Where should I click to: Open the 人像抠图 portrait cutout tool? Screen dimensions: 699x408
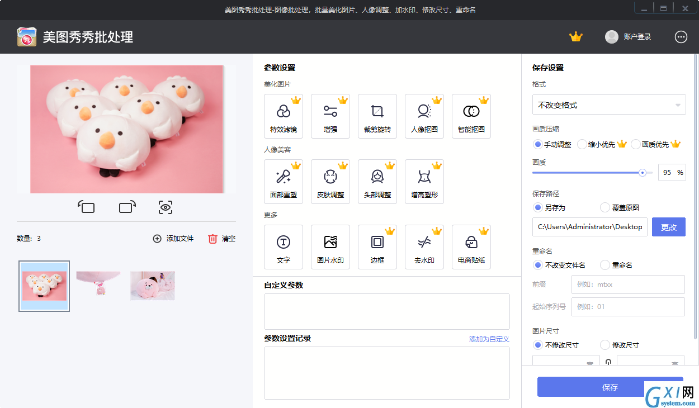pyautogui.click(x=424, y=116)
